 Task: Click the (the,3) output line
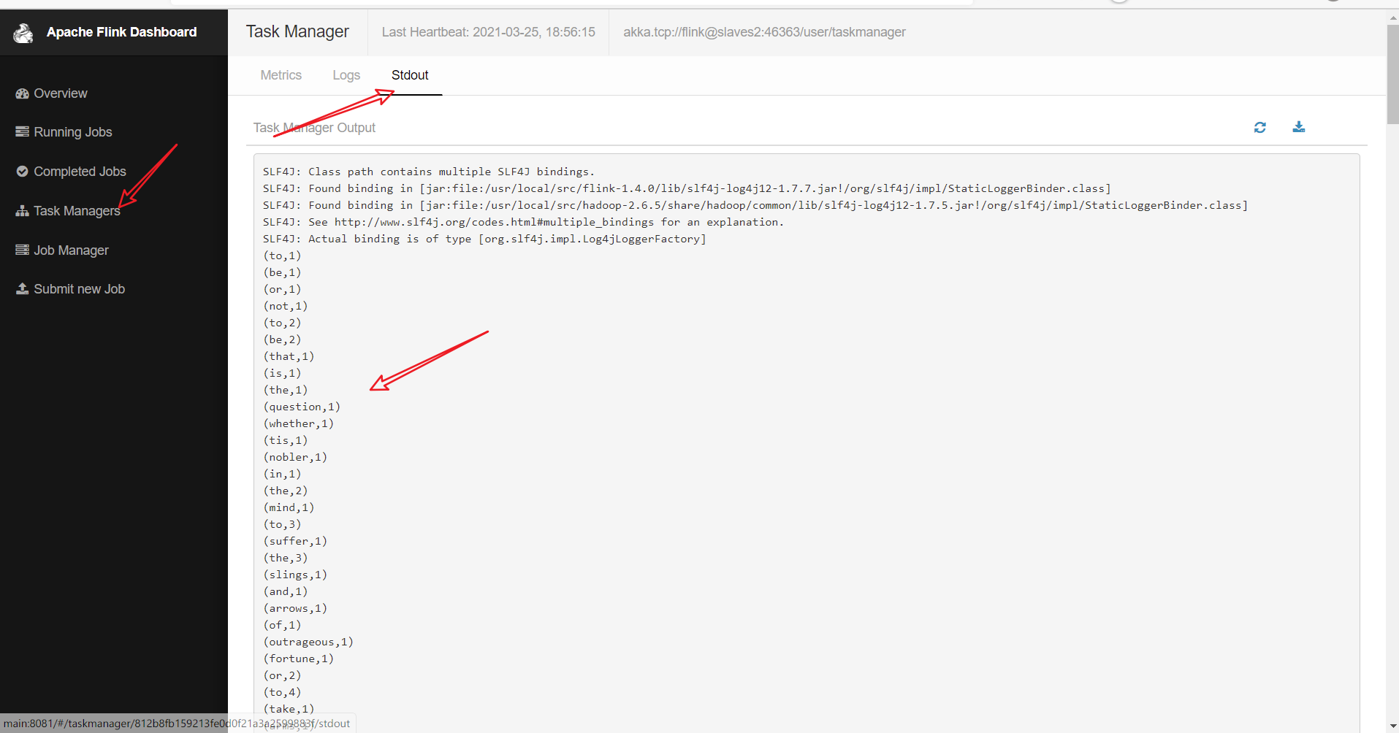click(286, 558)
